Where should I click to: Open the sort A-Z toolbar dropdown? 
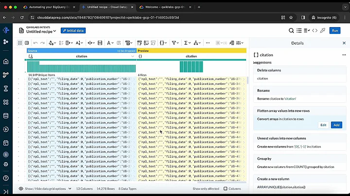pyautogui.click(x=79, y=43)
